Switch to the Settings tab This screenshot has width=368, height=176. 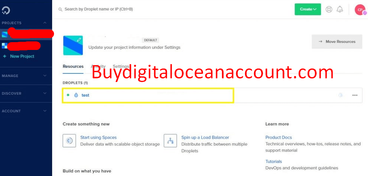121,66
